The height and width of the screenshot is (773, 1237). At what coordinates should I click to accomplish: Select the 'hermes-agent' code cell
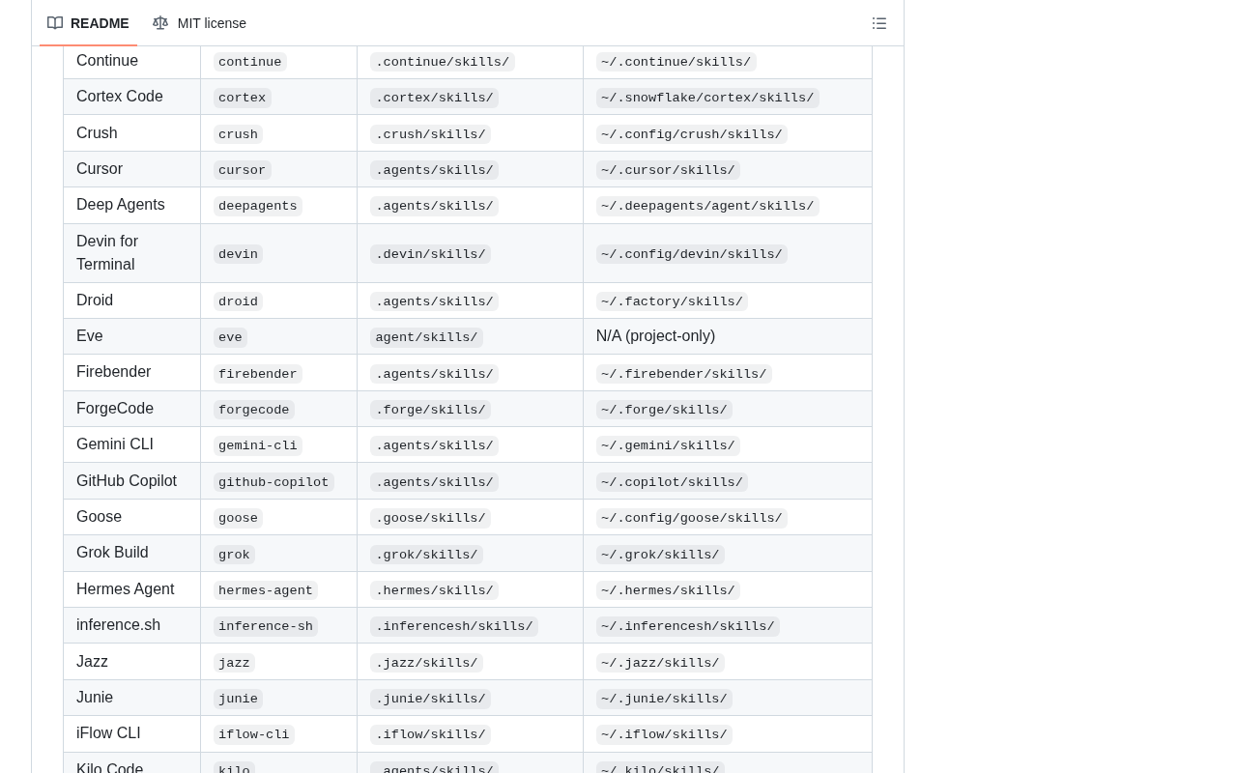266,590
